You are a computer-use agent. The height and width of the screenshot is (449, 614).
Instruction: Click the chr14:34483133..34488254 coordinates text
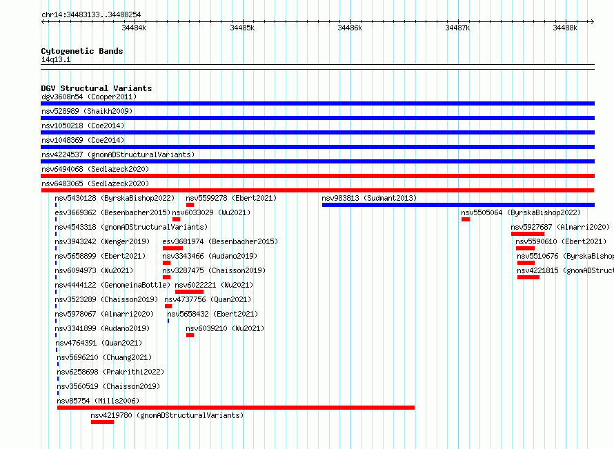pyautogui.click(x=91, y=14)
